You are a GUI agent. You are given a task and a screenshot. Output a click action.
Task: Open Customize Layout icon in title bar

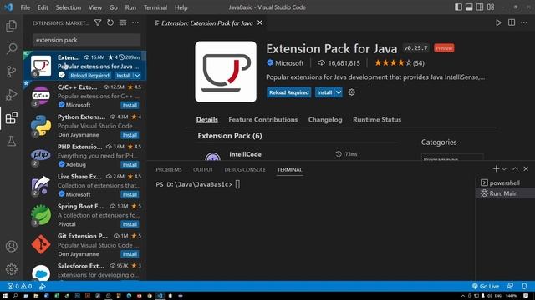pyautogui.click(x=491, y=7)
